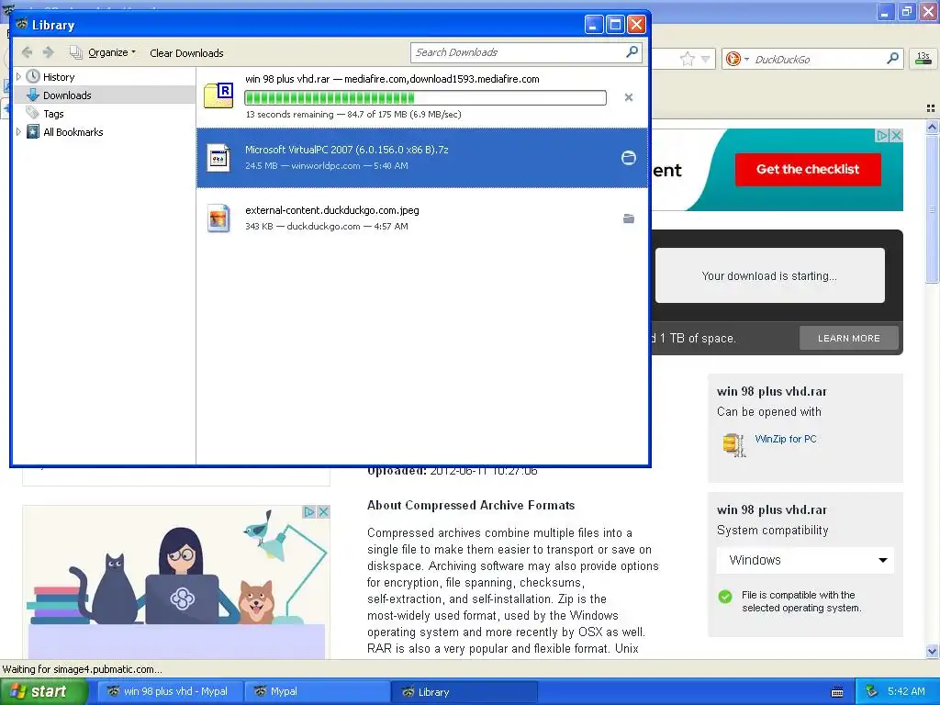Click the browser search magnifier icon
The height and width of the screenshot is (705, 940).
click(892, 58)
